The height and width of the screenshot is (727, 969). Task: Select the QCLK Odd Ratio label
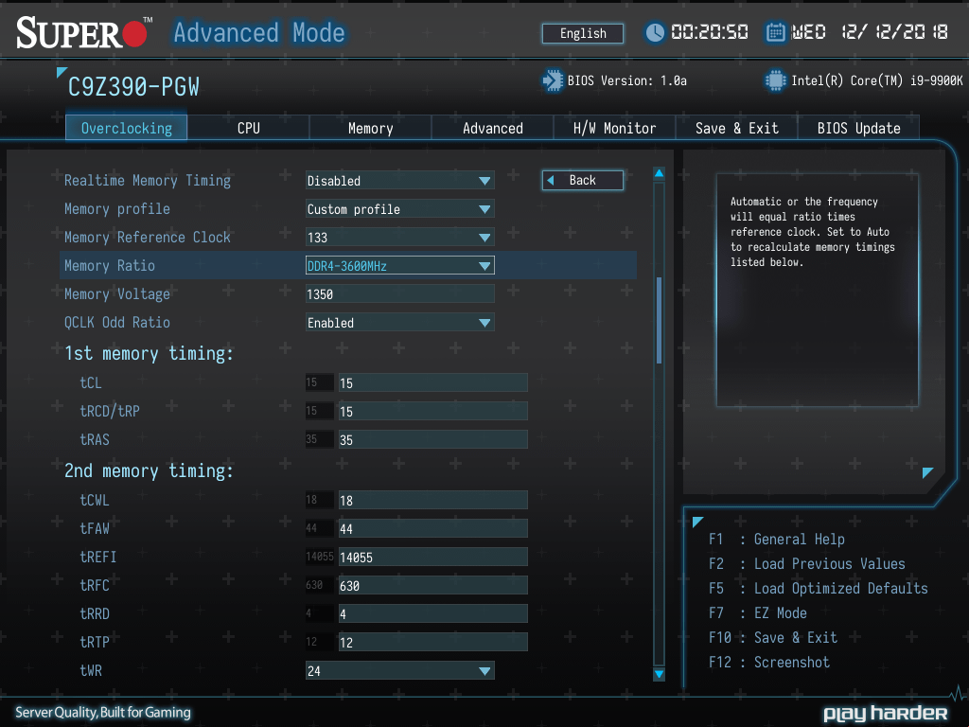[116, 323]
